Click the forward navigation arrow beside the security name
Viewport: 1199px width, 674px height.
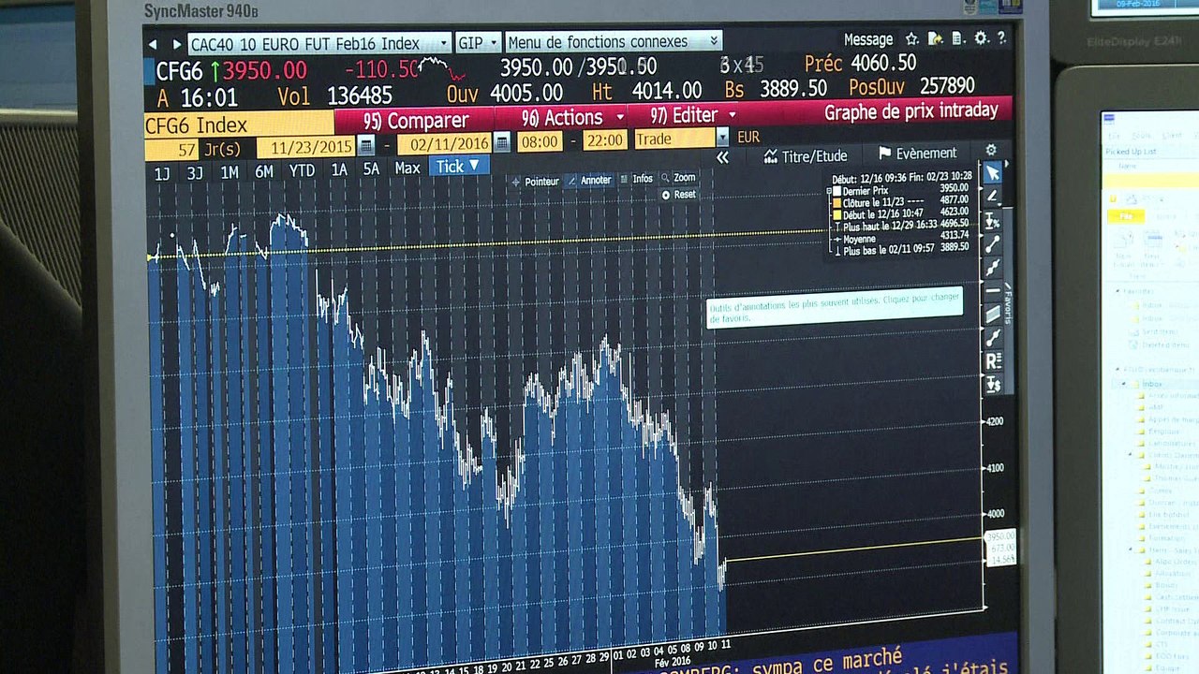(x=176, y=44)
